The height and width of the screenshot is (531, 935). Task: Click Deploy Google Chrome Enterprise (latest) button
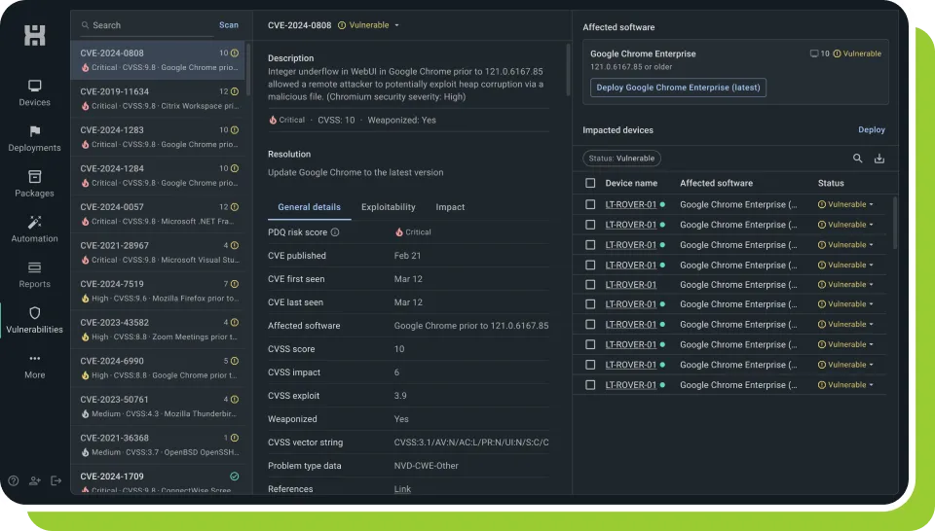point(678,88)
